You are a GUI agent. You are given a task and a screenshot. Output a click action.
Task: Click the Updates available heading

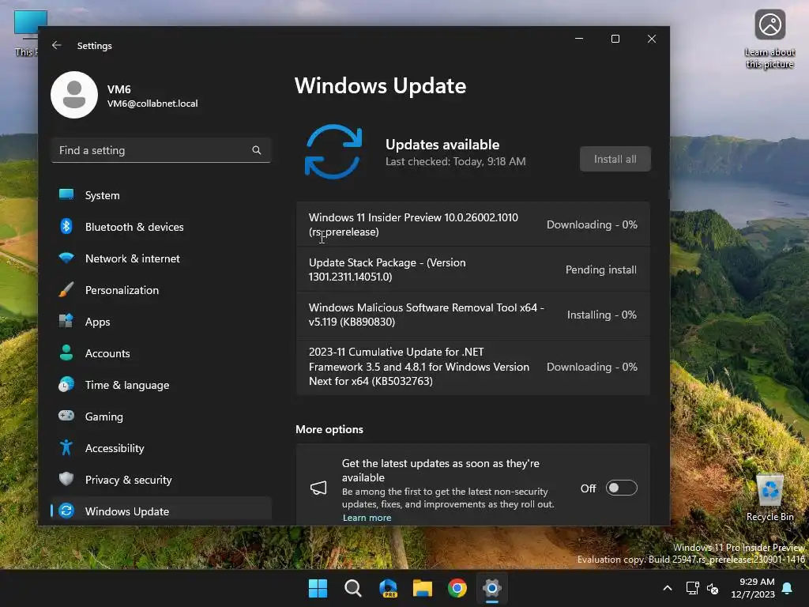442,145
